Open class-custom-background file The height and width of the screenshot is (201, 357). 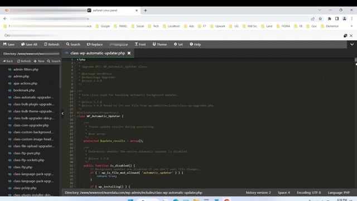point(33,132)
